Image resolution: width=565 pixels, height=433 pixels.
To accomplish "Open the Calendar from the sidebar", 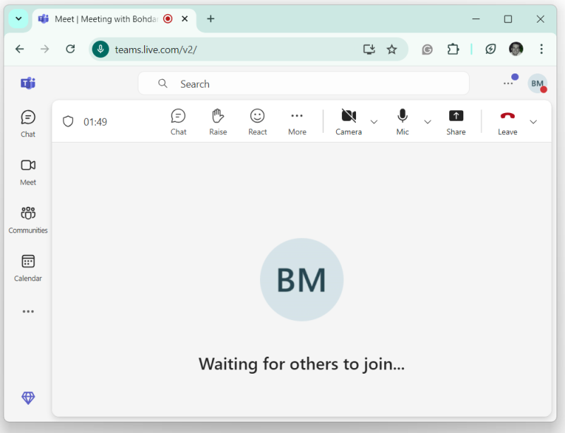I will pyautogui.click(x=28, y=267).
